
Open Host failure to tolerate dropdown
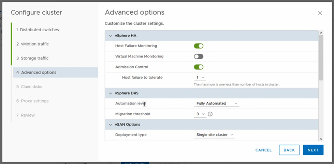(x=200, y=78)
